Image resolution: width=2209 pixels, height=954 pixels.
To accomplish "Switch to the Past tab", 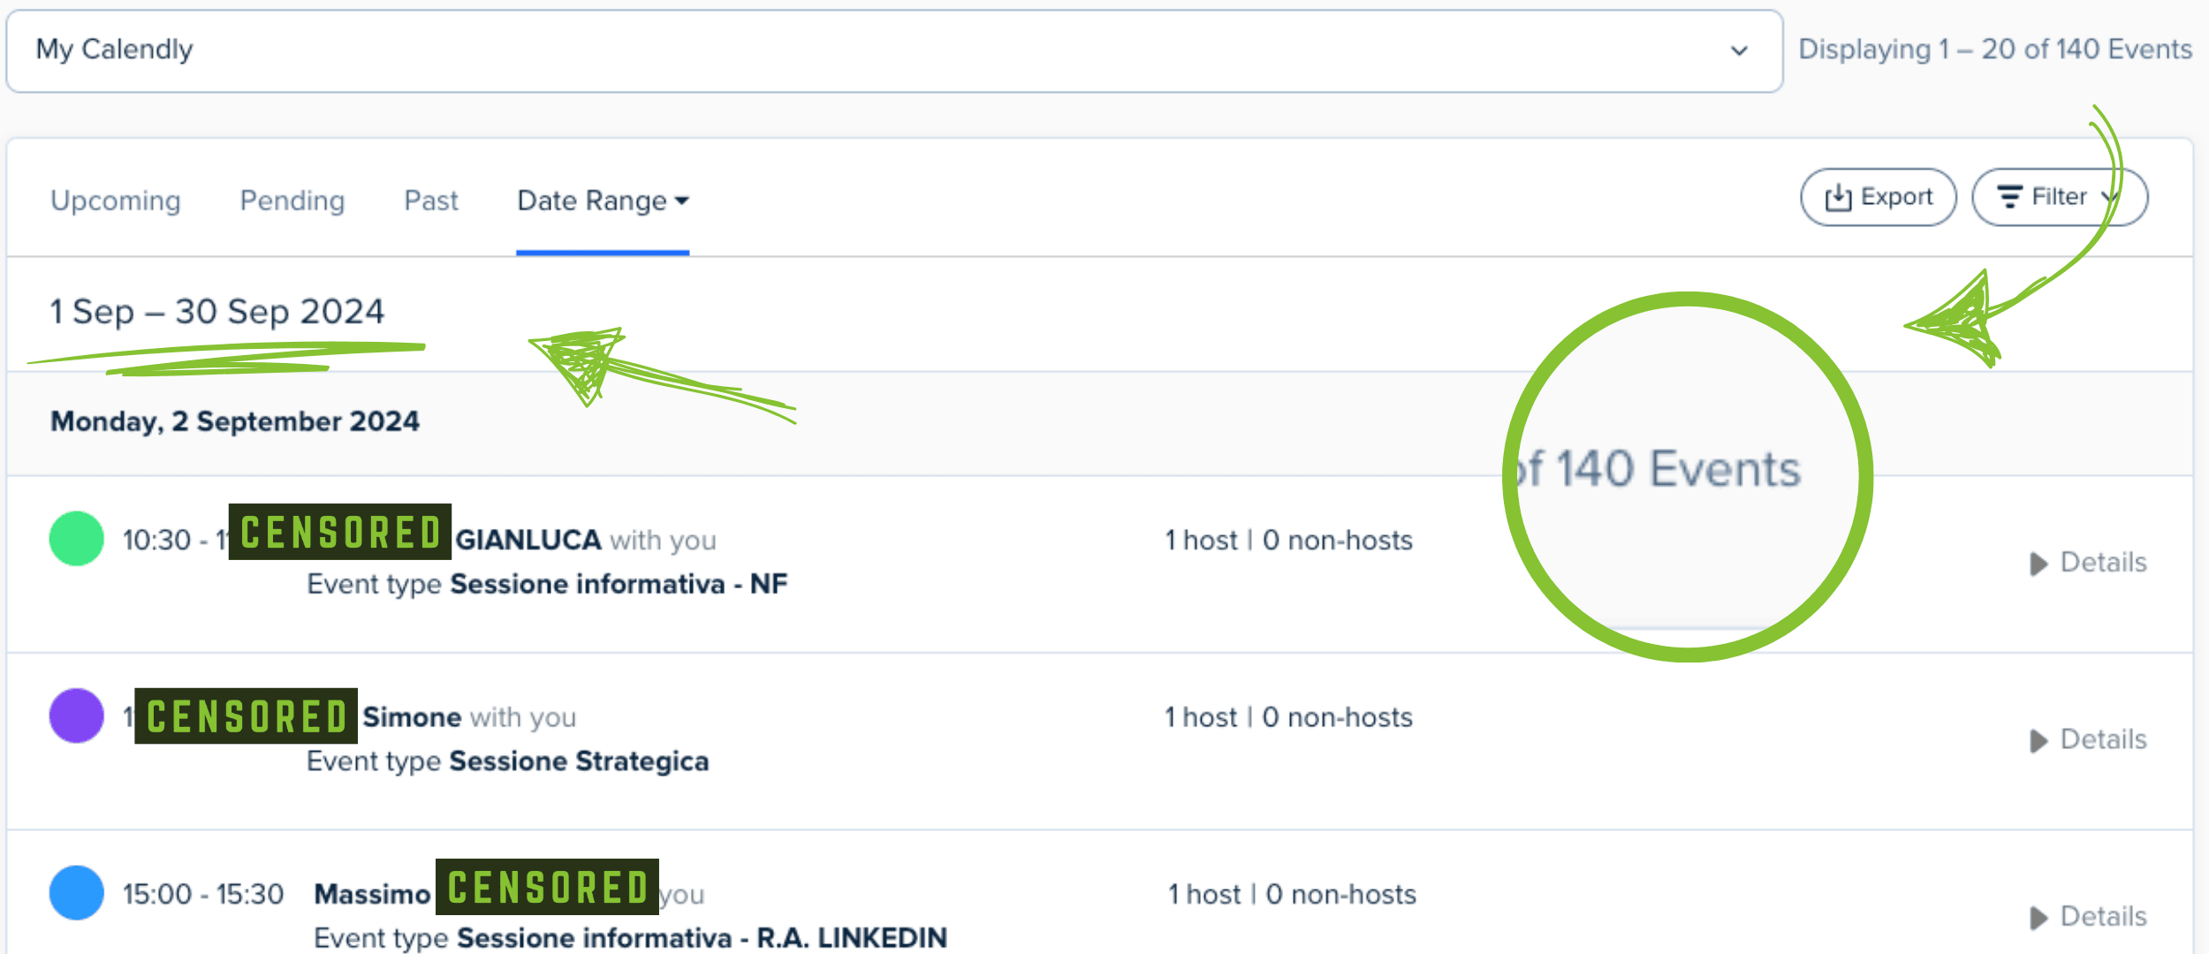I will click(x=431, y=201).
